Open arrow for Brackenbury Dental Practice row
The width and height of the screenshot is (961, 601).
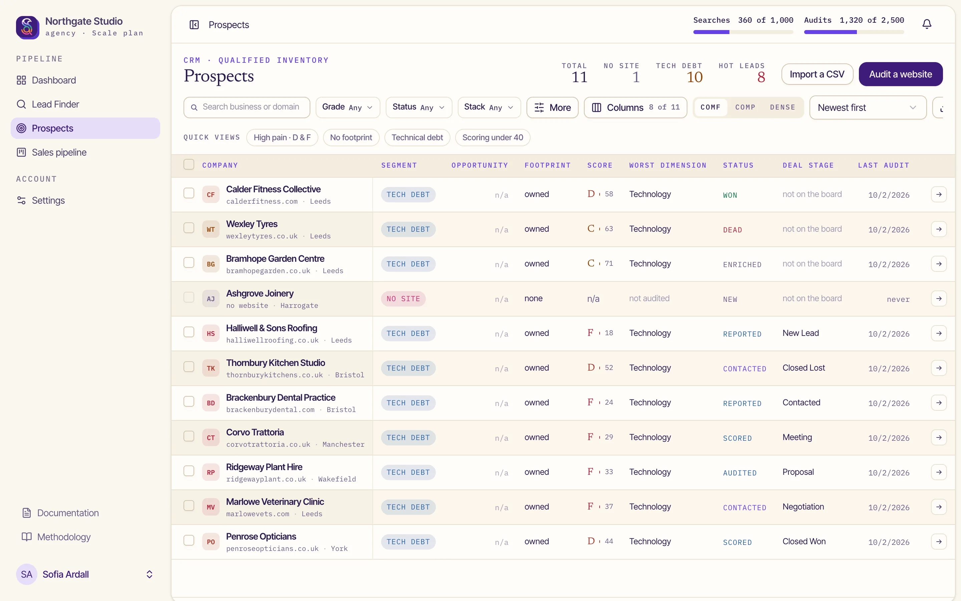click(939, 403)
